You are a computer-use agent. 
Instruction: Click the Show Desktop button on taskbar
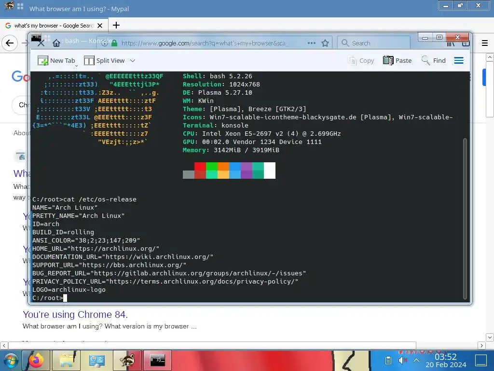tap(481, 360)
